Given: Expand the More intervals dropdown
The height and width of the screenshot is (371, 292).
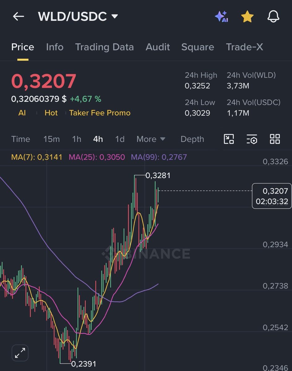Looking at the screenshot, I should 151,139.
